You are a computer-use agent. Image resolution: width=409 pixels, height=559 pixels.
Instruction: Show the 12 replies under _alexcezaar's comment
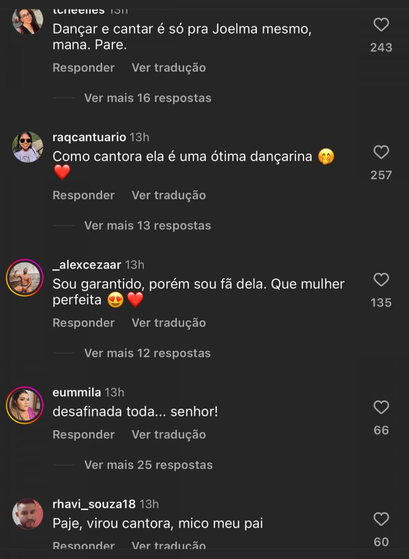pyautogui.click(x=147, y=353)
